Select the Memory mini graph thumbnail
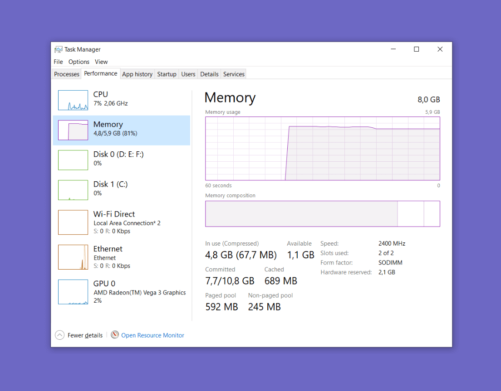 73,130
